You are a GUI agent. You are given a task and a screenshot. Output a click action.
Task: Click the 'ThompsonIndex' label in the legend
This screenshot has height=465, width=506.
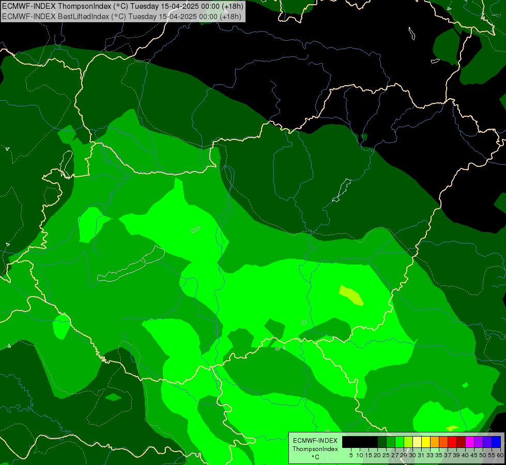tap(315, 449)
